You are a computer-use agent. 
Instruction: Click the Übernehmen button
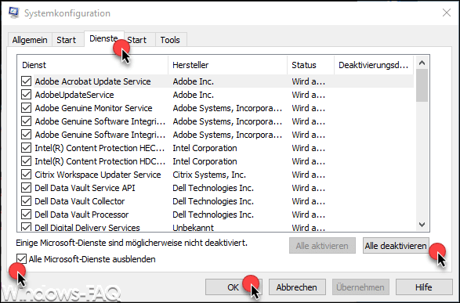pos(360,287)
